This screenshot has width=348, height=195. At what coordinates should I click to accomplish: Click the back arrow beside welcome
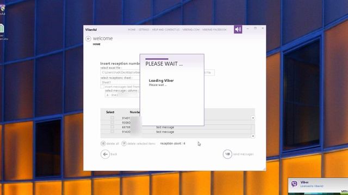coord(88,38)
